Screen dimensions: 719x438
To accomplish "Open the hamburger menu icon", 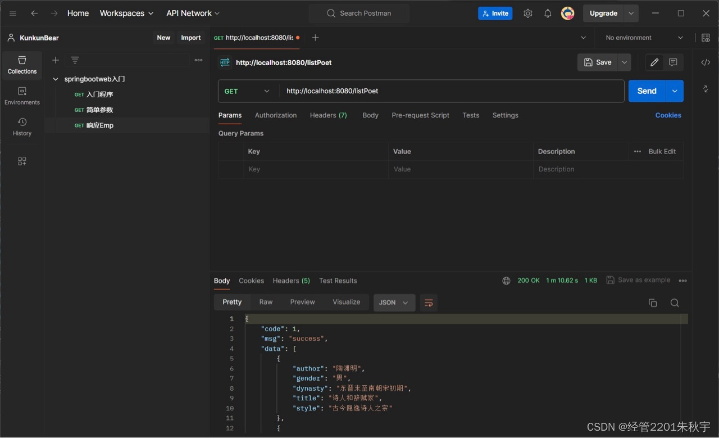I will (13, 13).
